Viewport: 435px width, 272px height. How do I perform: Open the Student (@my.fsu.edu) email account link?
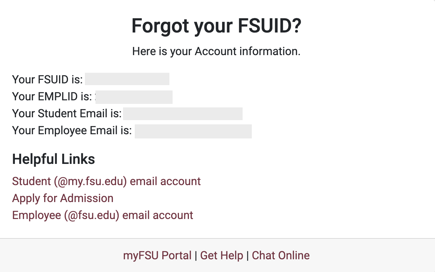[x=106, y=181]
